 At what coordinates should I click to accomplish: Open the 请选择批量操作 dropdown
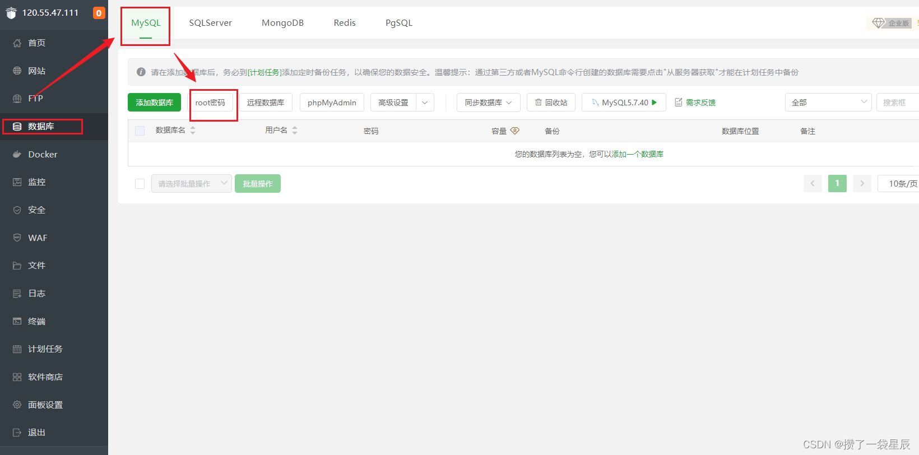(192, 184)
